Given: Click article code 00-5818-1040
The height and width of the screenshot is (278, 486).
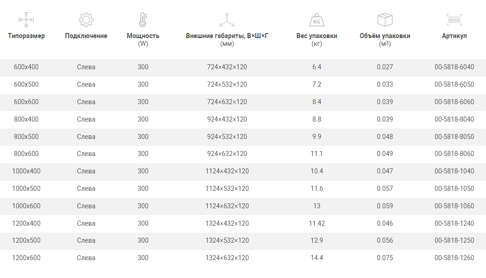Looking at the screenshot, I should coord(454,171).
